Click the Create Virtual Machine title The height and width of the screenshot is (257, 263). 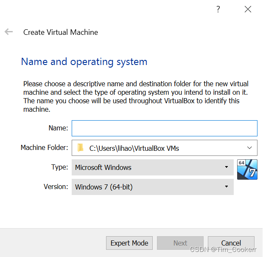tap(61, 32)
